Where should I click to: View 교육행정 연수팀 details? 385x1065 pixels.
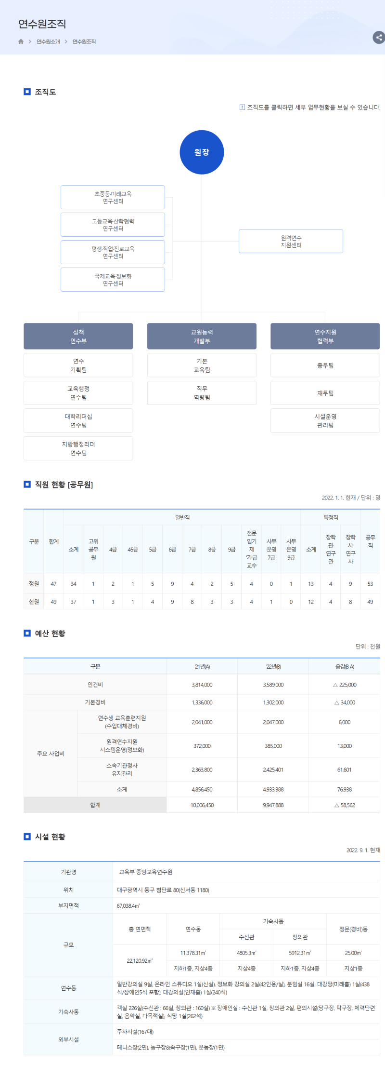click(78, 393)
